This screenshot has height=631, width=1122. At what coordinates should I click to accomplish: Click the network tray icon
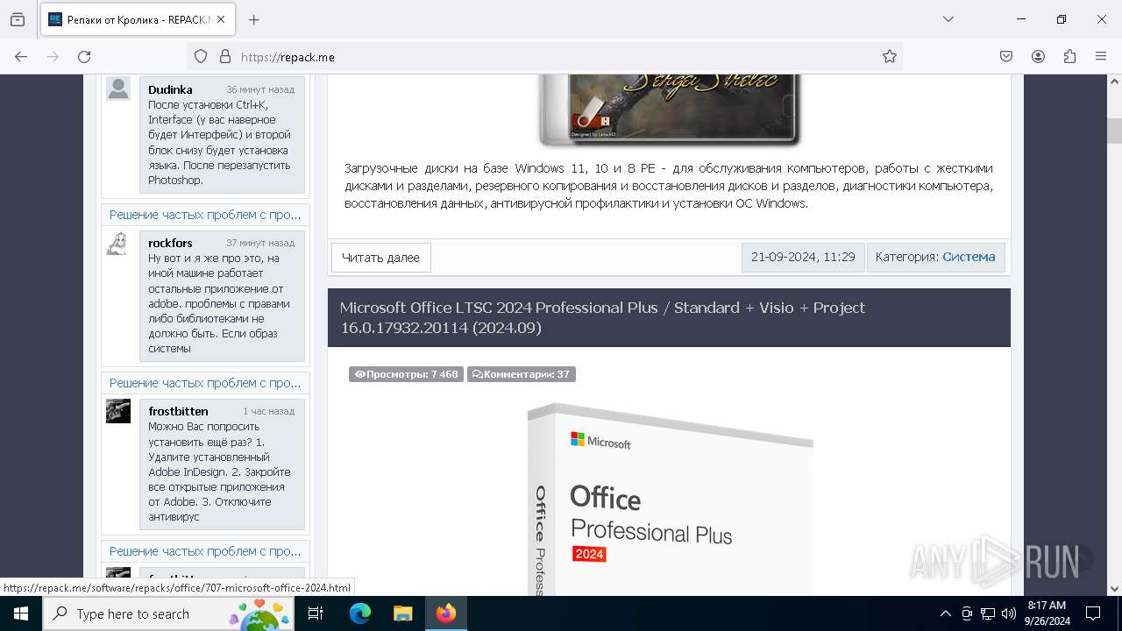point(988,613)
